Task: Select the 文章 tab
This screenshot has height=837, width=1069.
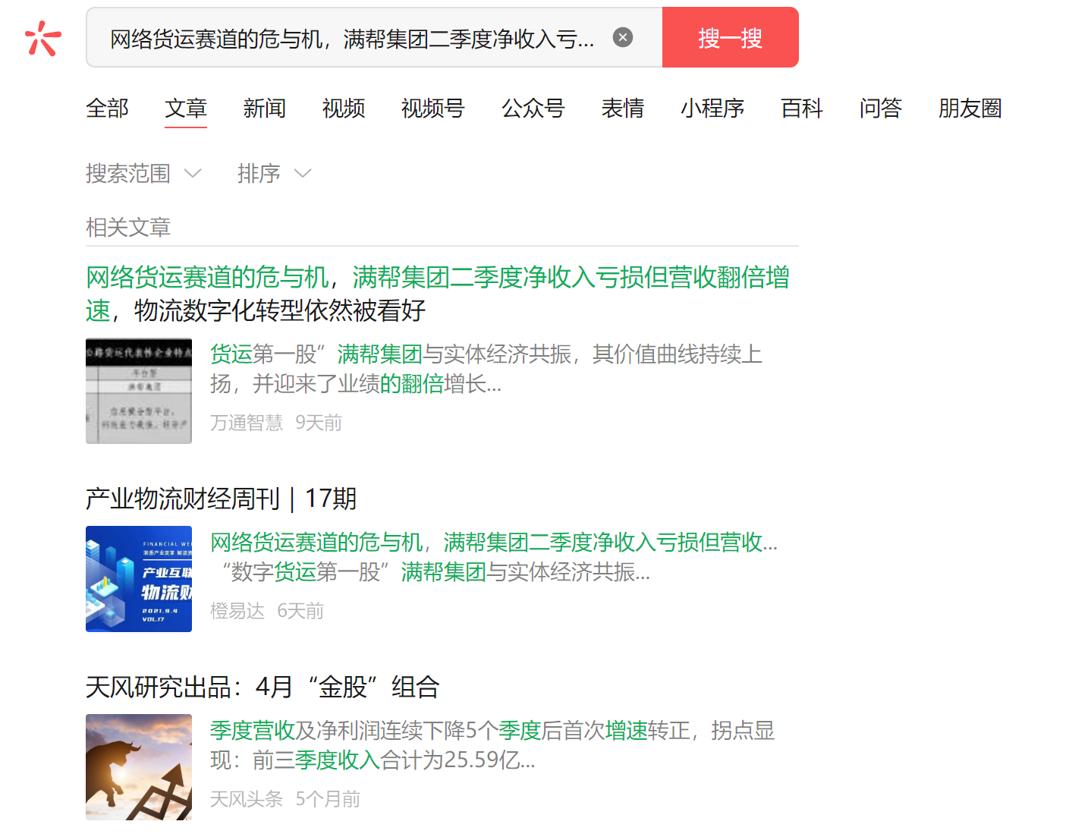Action: 186,109
